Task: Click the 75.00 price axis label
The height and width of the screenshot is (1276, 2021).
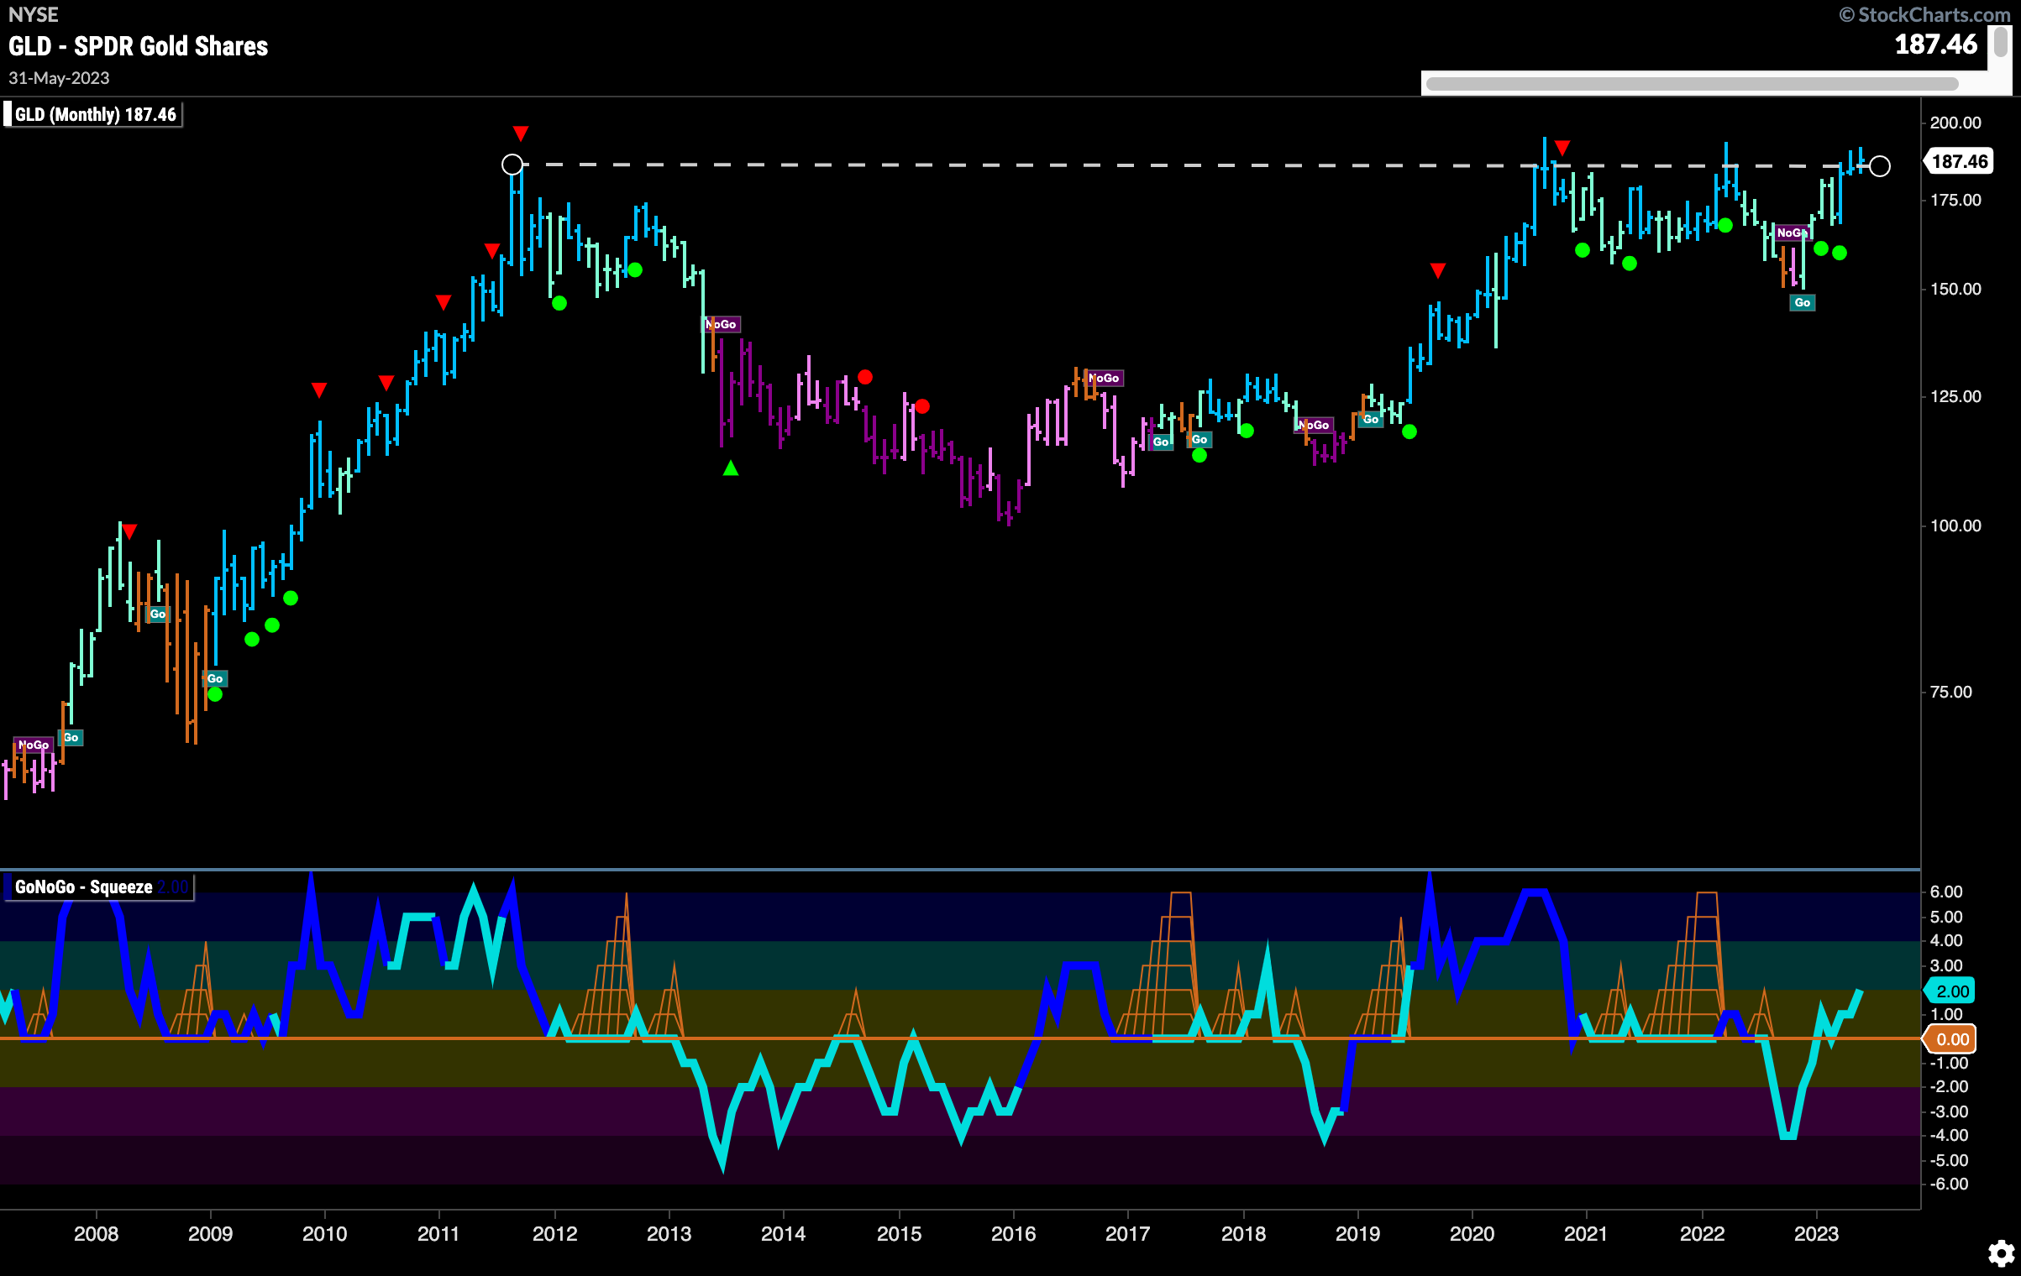Action: point(1950,693)
